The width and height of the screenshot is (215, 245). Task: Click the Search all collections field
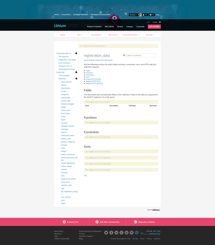pos(141,55)
